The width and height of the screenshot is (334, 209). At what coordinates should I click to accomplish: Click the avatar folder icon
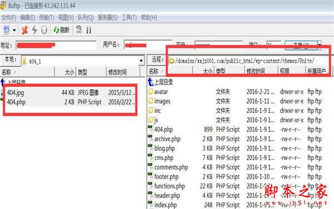[151, 91]
